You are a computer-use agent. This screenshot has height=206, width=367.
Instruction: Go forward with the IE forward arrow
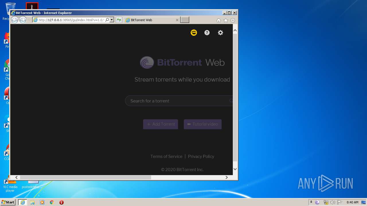pyautogui.click(x=23, y=20)
